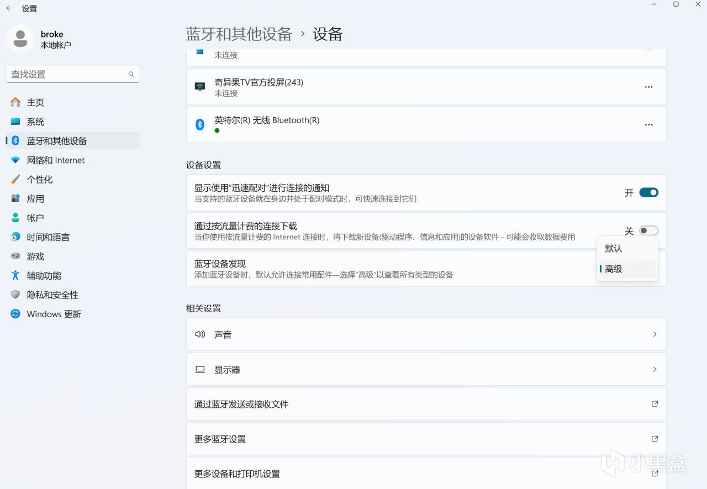Enable 通过按流量计费的连接下载 toggle
The height and width of the screenshot is (489, 707).
click(x=649, y=230)
